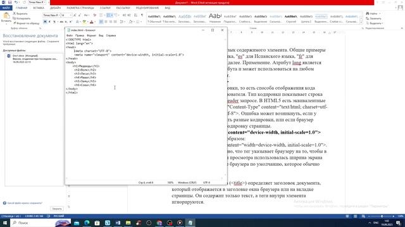Open the borders dropdown in Word
This screenshot has width=405, height=227.
coord(139,22)
